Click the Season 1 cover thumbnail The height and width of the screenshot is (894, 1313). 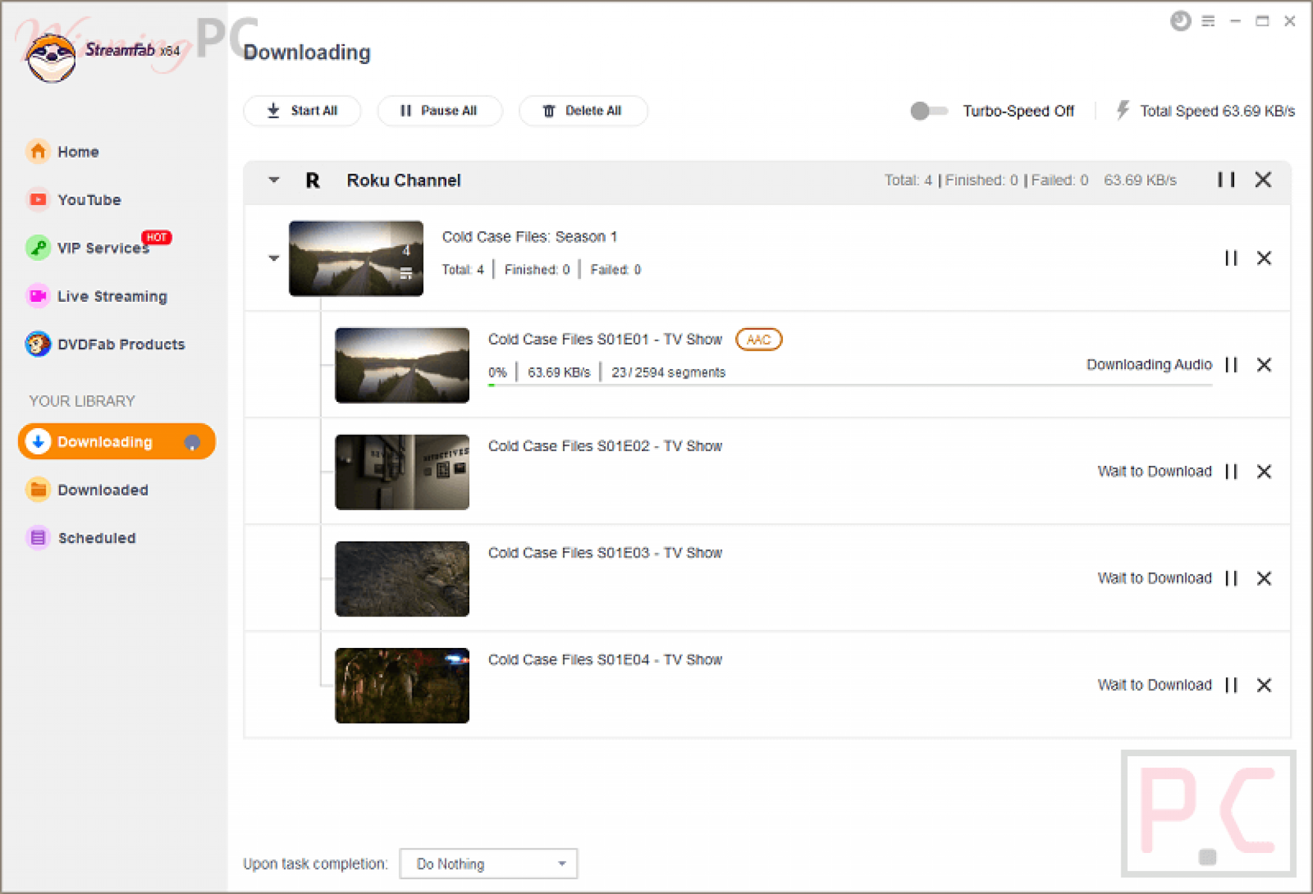tap(356, 258)
